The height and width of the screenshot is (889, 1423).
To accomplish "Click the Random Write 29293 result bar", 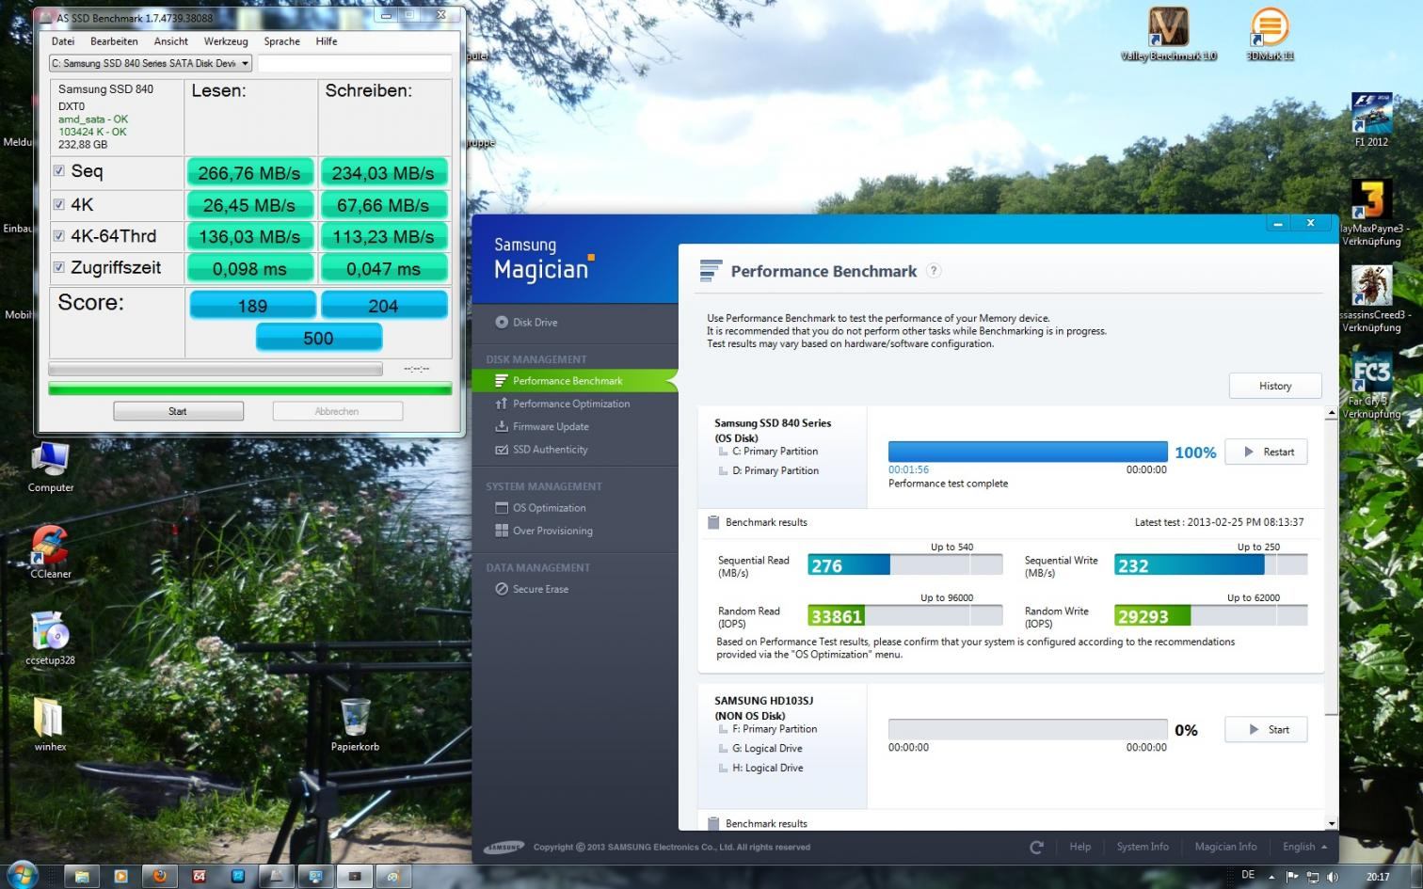I will (1210, 616).
